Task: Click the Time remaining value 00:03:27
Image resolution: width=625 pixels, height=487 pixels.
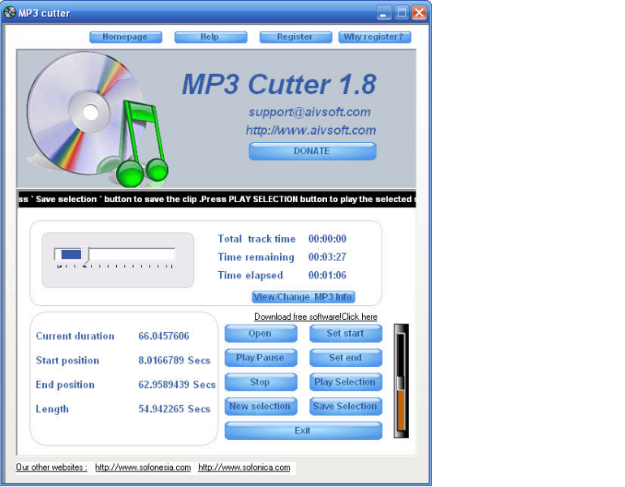Action: pyautogui.click(x=327, y=257)
